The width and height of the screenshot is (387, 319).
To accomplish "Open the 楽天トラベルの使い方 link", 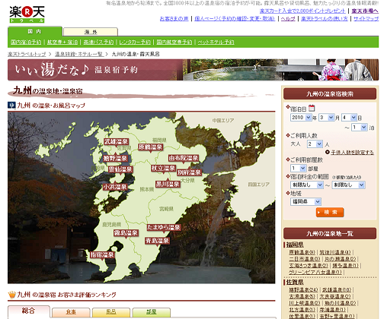I will [325, 19].
